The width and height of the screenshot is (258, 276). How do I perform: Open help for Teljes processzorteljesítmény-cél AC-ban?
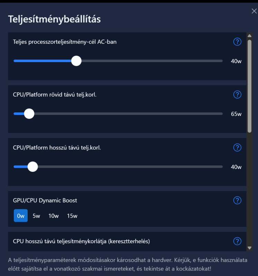click(237, 42)
